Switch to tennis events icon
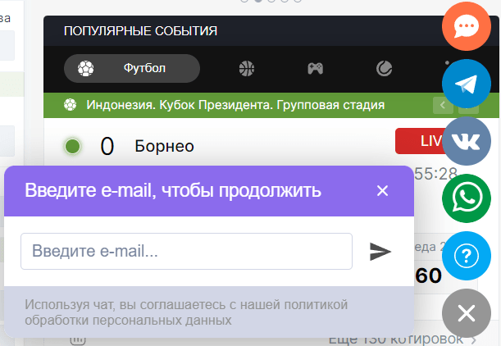This screenshot has width=501, height=346. pos(384,68)
